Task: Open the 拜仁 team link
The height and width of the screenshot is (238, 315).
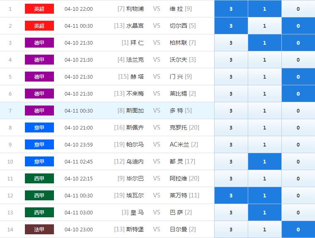Action: click(137, 43)
